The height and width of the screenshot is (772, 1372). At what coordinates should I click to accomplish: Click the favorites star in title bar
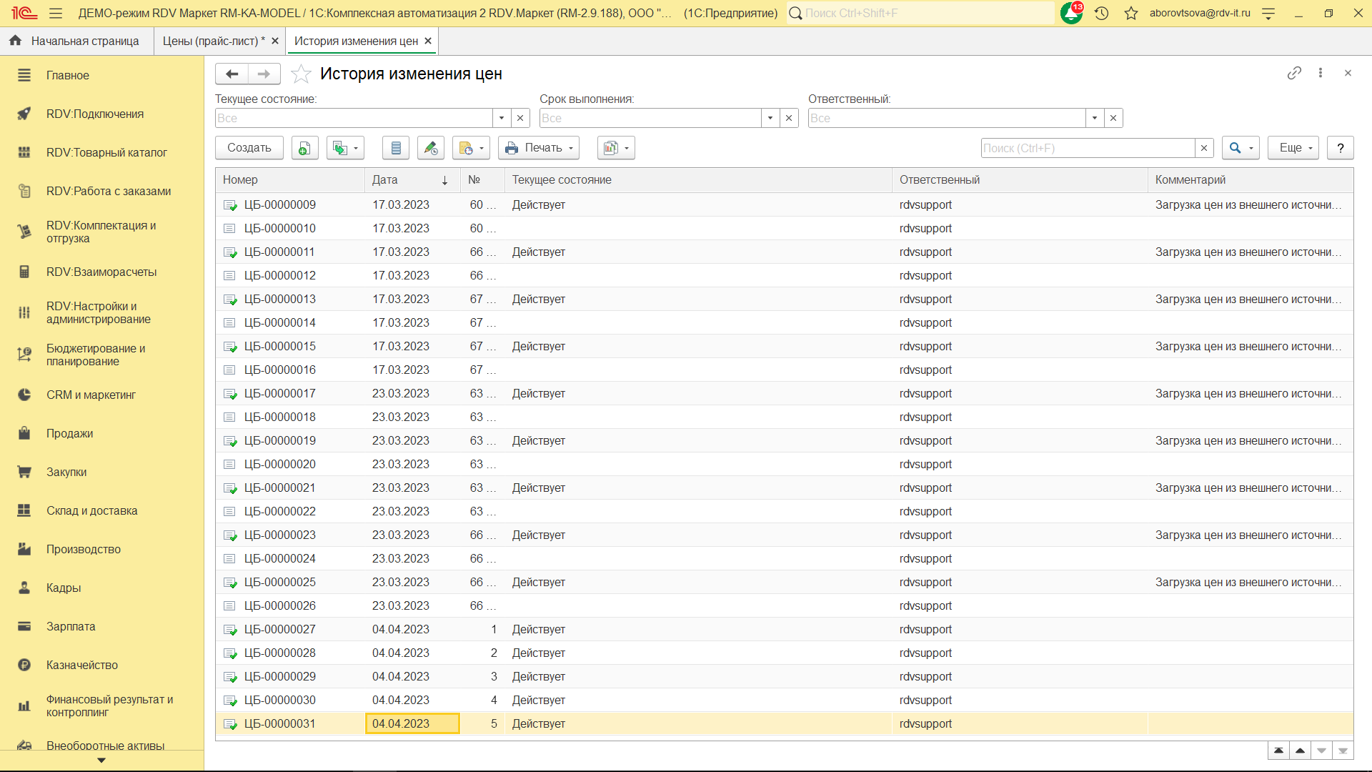pyautogui.click(x=1130, y=13)
